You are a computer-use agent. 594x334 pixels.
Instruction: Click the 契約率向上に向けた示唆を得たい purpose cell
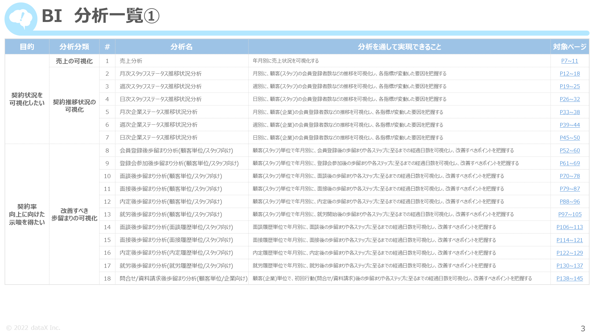[x=27, y=214]
